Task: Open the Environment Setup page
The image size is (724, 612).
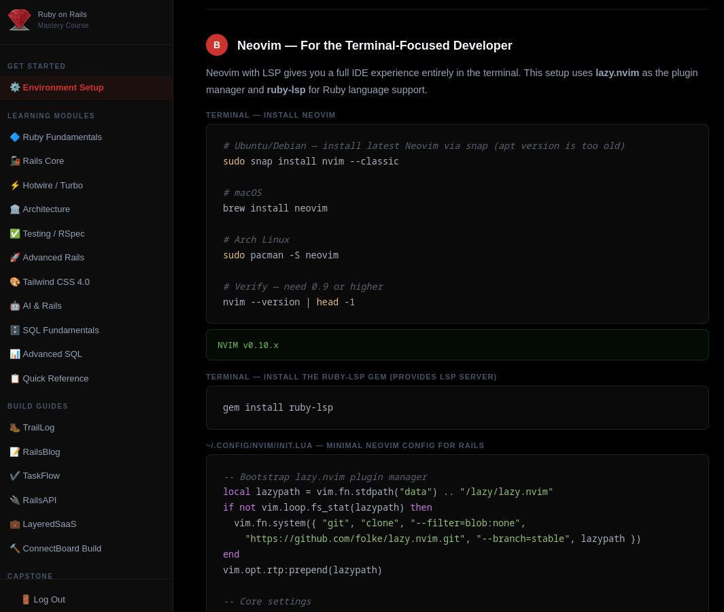Action: (x=86, y=87)
